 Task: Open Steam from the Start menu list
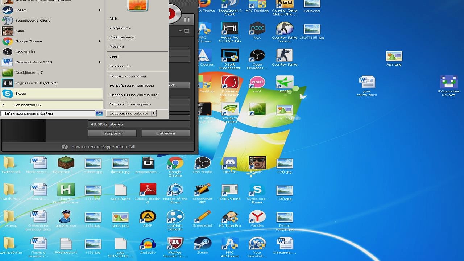click(52, 10)
